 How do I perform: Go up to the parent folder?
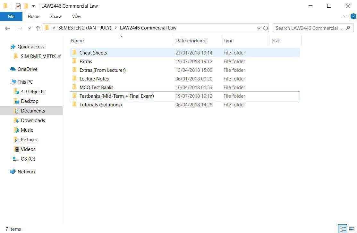[38, 28]
